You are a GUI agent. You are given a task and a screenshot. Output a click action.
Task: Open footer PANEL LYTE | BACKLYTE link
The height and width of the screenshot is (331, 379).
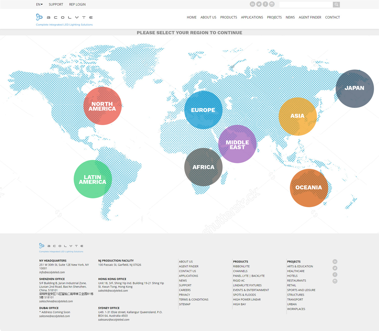point(249,276)
